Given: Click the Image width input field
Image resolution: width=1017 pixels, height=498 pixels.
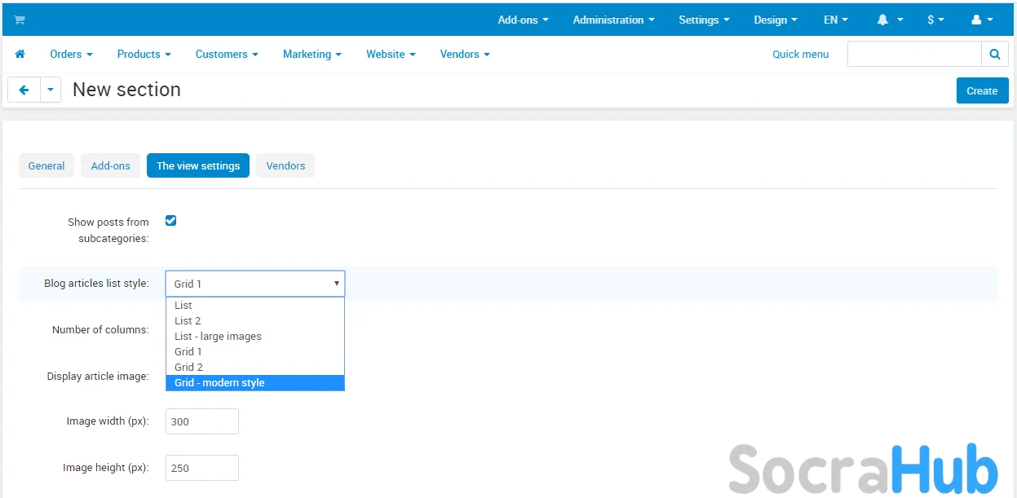Looking at the screenshot, I should 202,421.
